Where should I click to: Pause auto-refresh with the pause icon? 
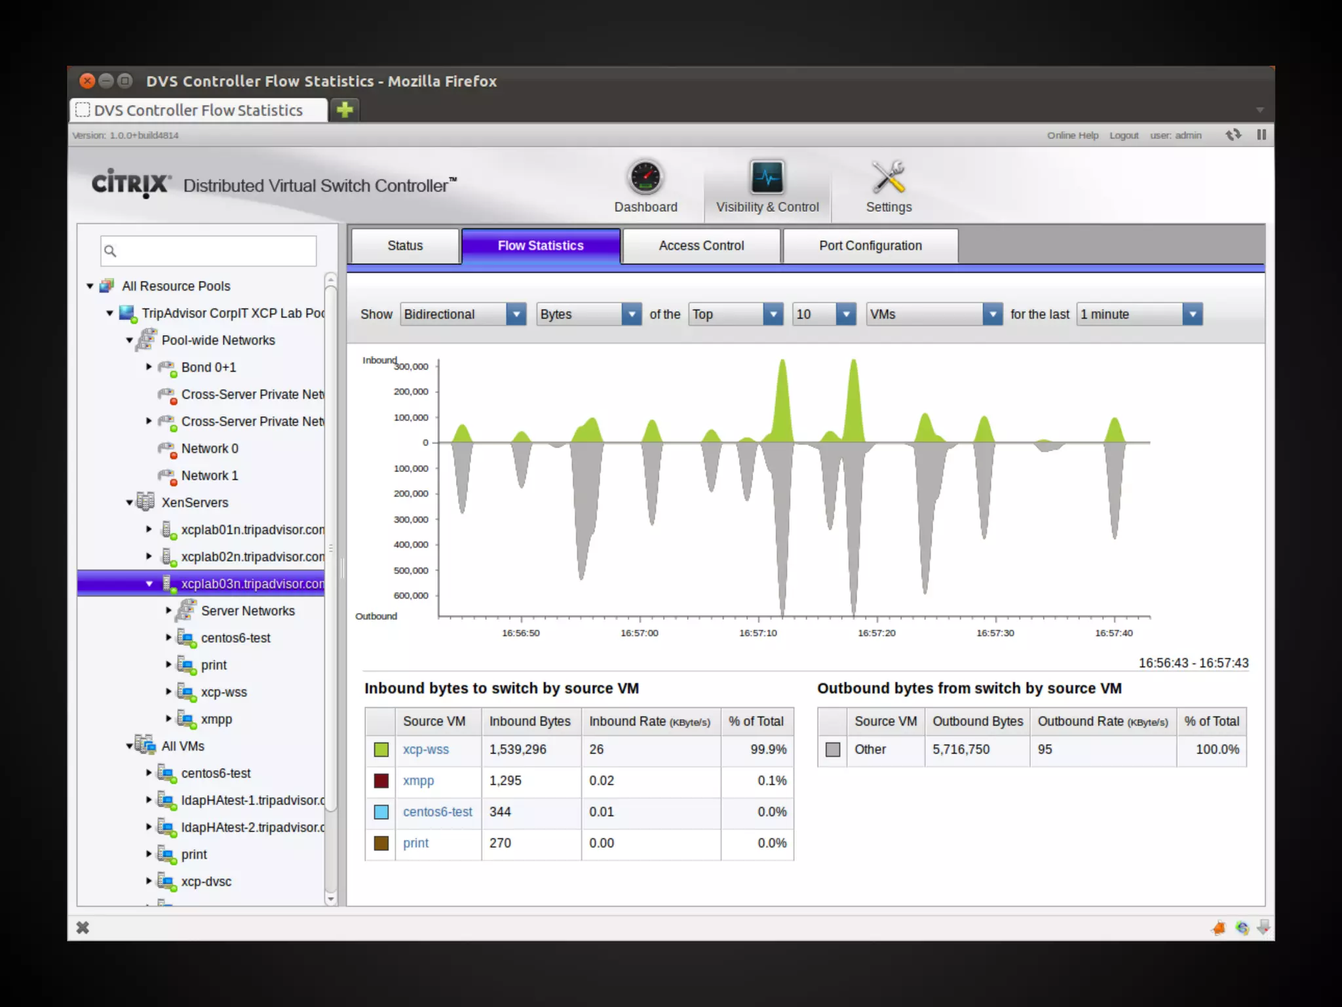click(x=1261, y=135)
